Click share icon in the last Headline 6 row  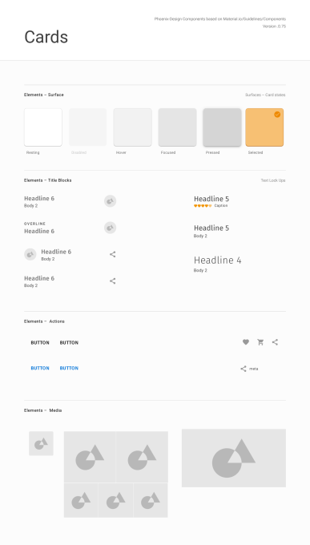[x=113, y=281]
